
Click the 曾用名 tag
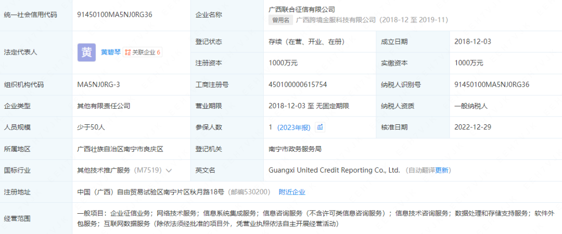pos(280,20)
